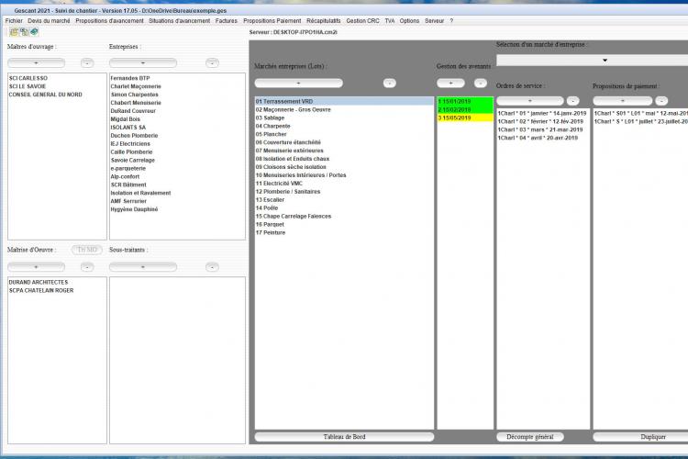Click the TH MO button
The width and height of the screenshot is (688, 459).
click(87, 250)
